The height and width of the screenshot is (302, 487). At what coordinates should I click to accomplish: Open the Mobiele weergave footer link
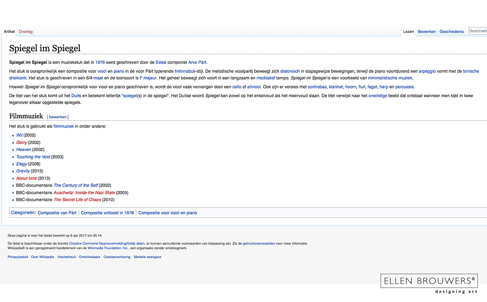tap(147, 257)
